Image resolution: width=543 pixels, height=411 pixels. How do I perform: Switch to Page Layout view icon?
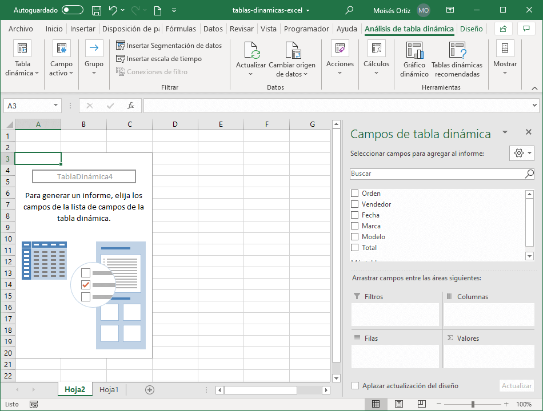[x=399, y=404]
